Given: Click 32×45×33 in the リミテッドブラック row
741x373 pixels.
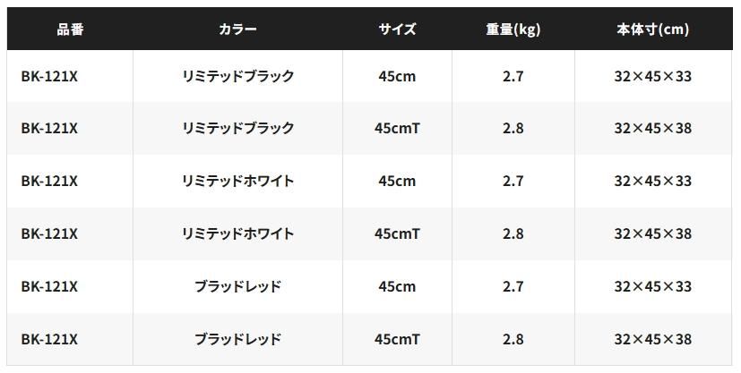Looking at the screenshot, I should click(652, 76).
